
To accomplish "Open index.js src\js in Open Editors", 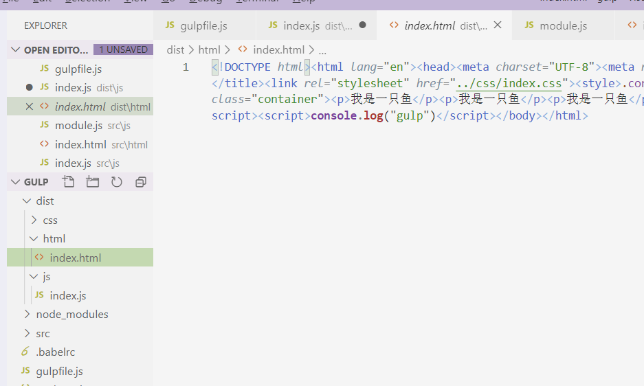I will tap(80, 163).
